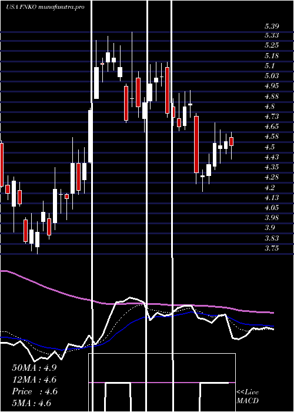Click the 3.98 price axis label
Screen dimensions: 294x412
[x=272, y=218]
